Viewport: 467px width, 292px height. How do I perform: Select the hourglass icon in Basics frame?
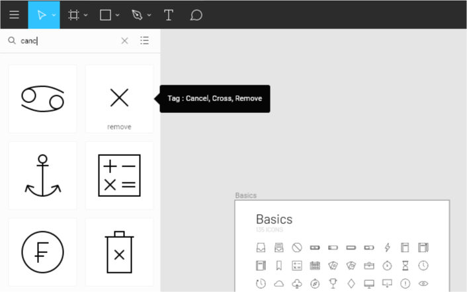pos(405,266)
